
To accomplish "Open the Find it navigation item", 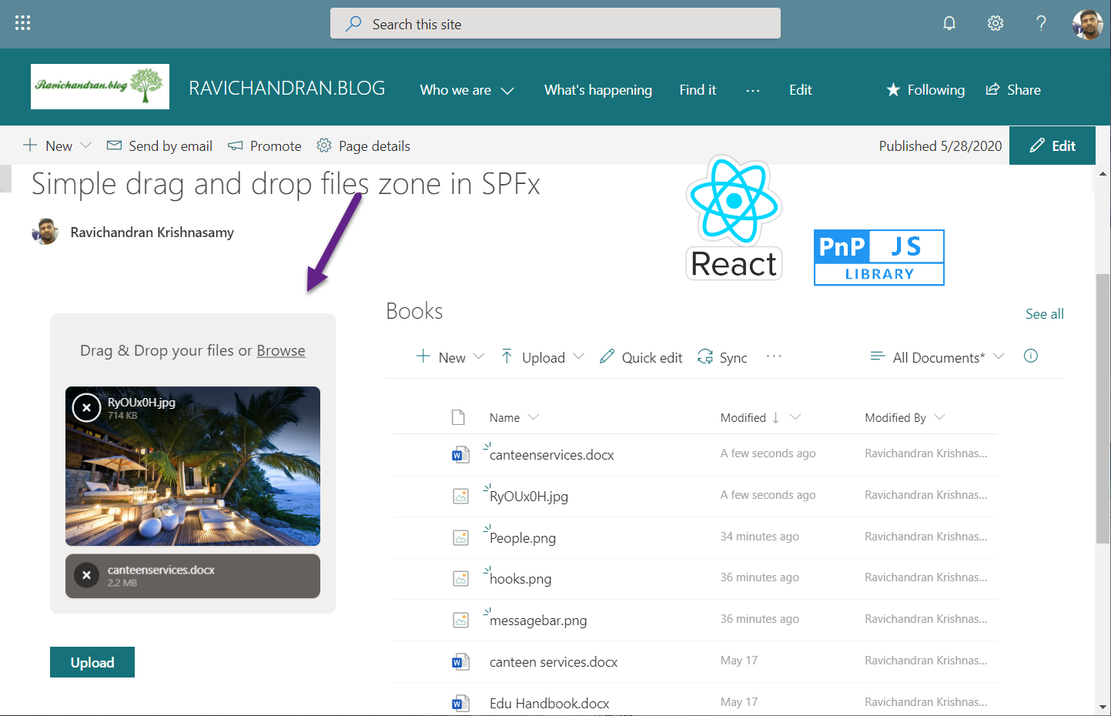I will pos(698,90).
